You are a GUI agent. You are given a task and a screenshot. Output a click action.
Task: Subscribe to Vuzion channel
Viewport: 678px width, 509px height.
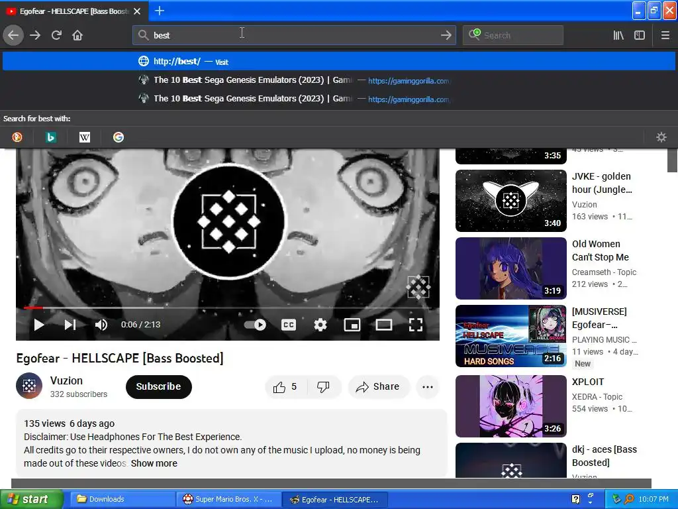coord(158,386)
